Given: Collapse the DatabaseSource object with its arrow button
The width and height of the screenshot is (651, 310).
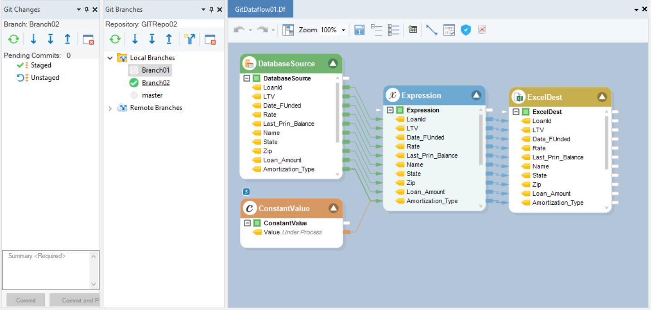Looking at the screenshot, I should click(x=333, y=64).
